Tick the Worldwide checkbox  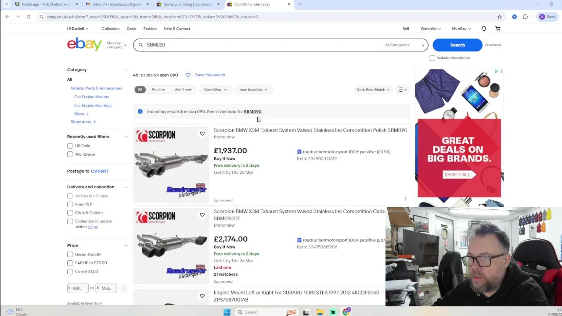70,154
